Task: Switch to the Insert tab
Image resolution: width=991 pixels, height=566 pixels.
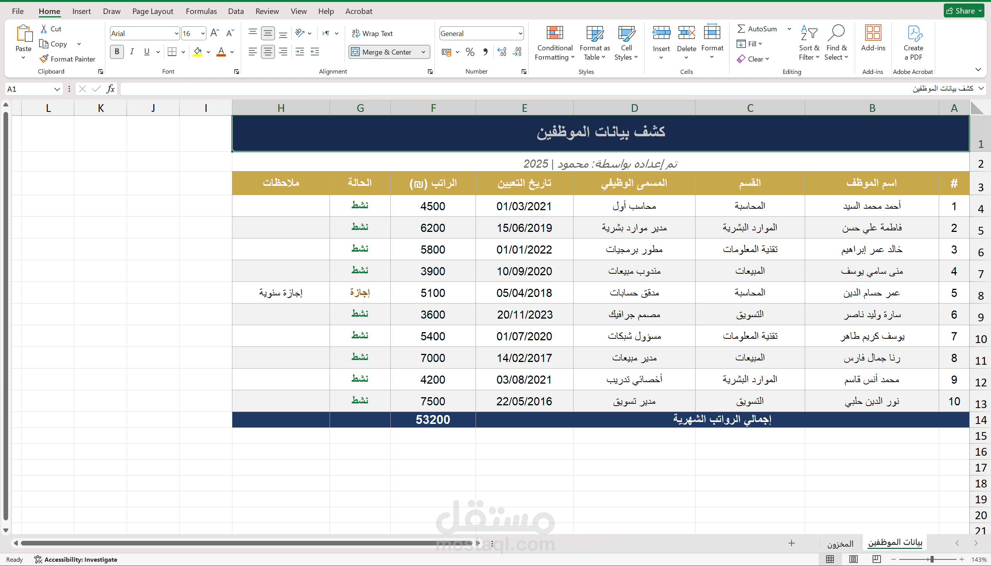Action: pyautogui.click(x=81, y=11)
